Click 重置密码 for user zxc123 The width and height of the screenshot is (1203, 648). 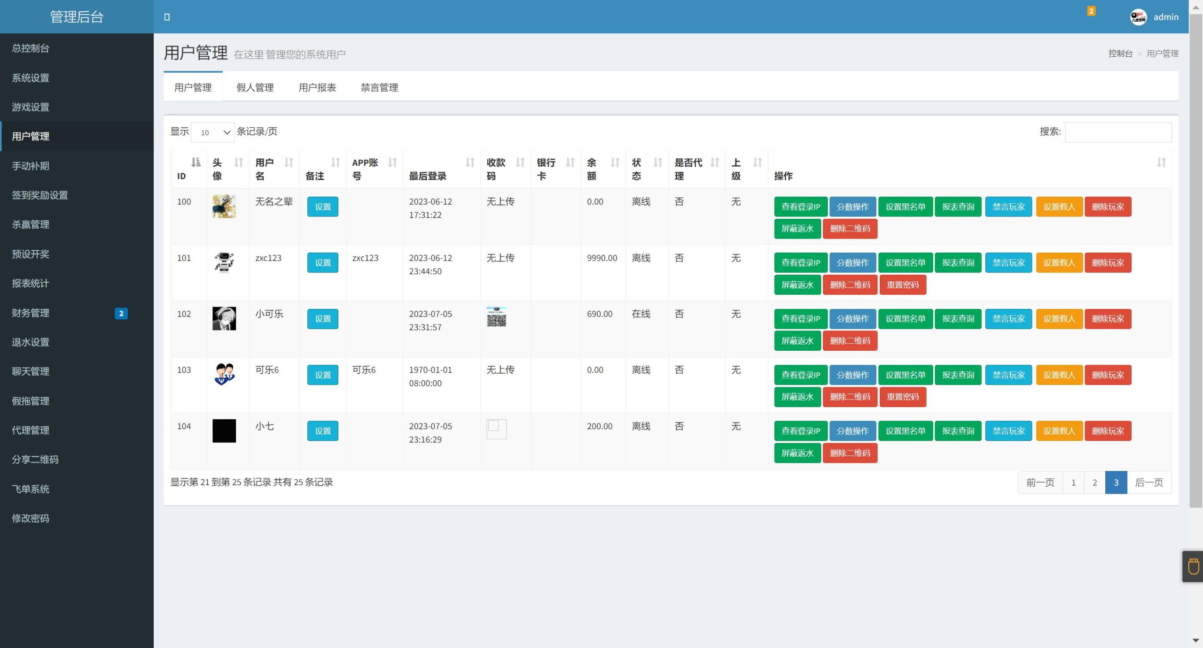(x=902, y=285)
